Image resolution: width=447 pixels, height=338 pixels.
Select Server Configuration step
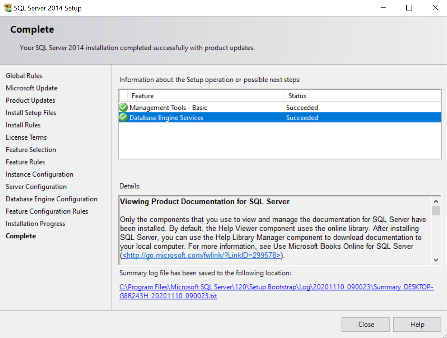(x=36, y=186)
